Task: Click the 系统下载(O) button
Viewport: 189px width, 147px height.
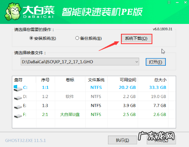Action: 136,38
